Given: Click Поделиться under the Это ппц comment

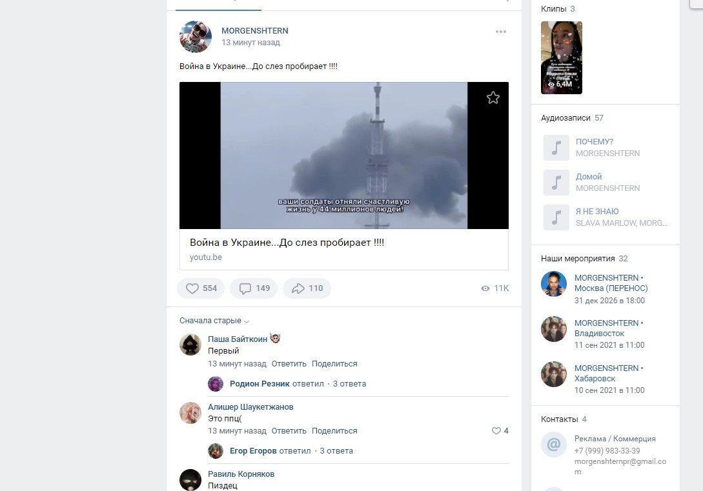Looking at the screenshot, I should [x=334, y=431].
